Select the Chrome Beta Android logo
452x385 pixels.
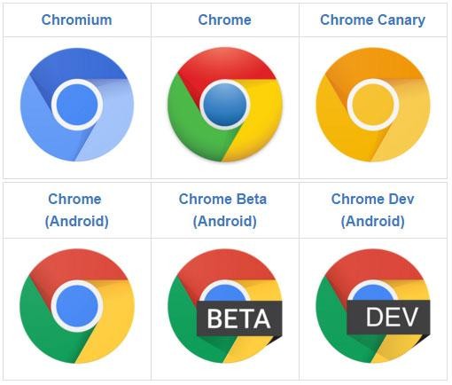225,306
